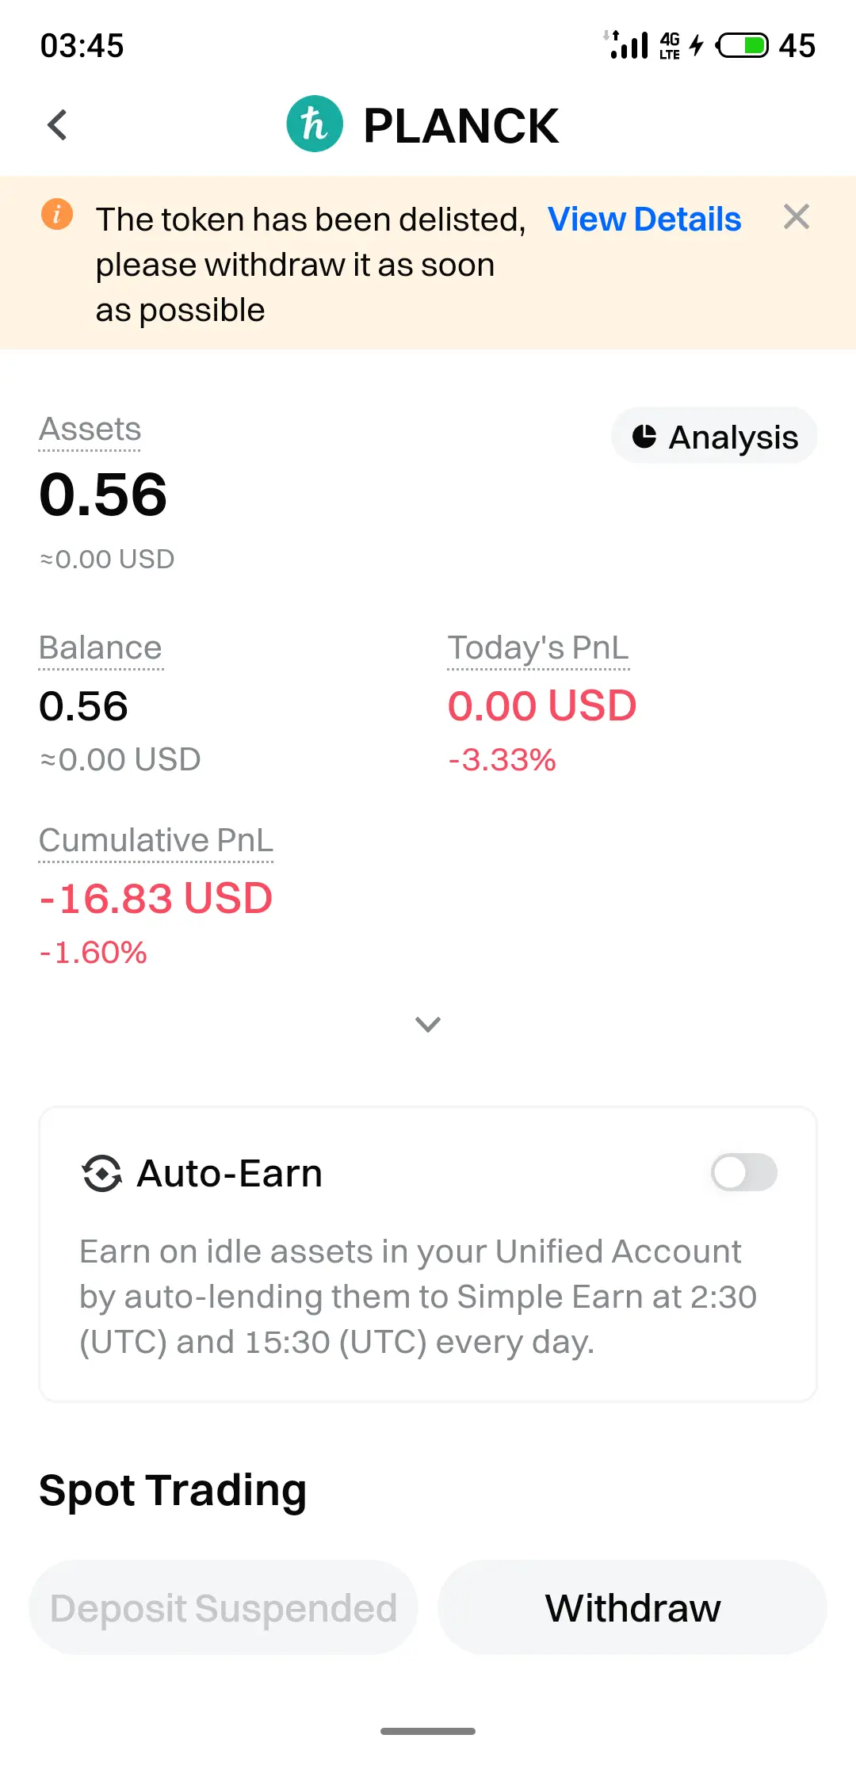Viewport: 856px width, 1769px height.
Task: Tap the 4G LTE signal icon
Action: click(670, 45)
